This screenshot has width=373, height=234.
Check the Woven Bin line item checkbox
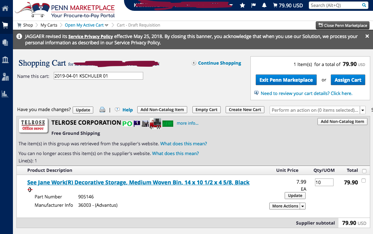point(364,181)
